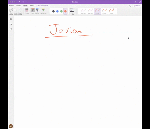Open the search magnifier in sidebar
This screenshot has height=129, width=150.
click(x=11, y=24)
